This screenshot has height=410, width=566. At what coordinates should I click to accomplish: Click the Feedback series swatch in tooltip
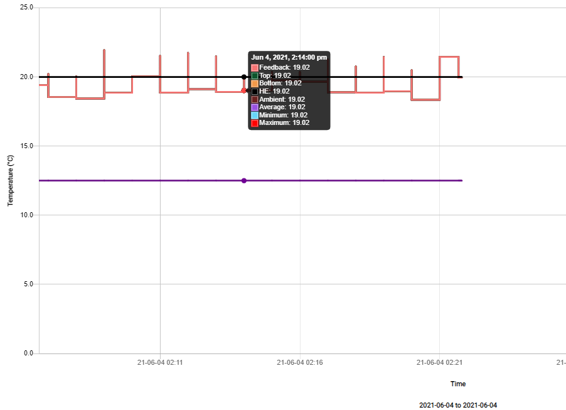tap(254, 67)
